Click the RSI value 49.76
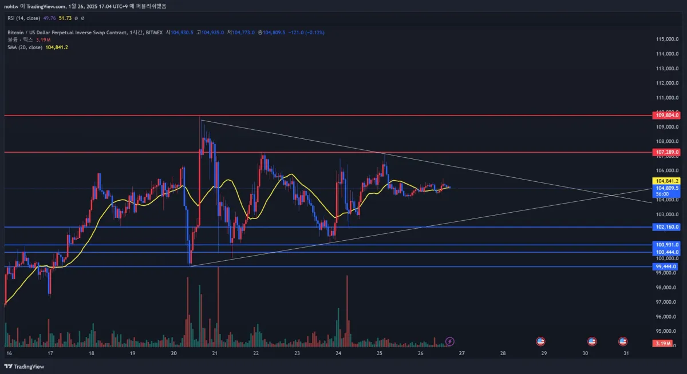Screen dimensions: 687x374 [49, 18]
